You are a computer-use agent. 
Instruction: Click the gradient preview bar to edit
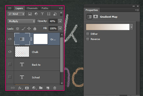click(108, 27)
